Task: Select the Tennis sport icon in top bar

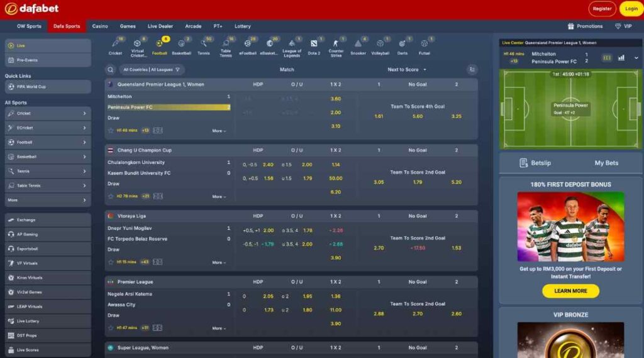Action: point(204,46)
